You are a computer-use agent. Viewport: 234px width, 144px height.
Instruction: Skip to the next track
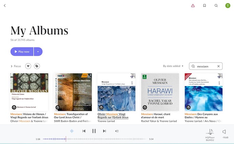[104, 131]
